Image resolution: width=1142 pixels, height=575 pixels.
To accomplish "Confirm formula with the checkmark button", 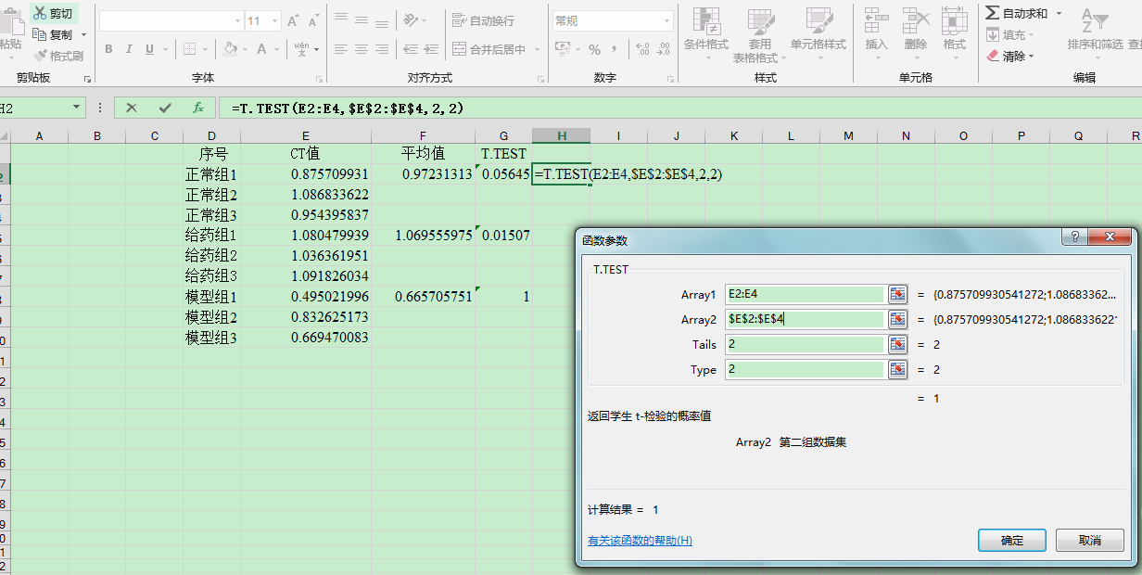I will point(165,109).
